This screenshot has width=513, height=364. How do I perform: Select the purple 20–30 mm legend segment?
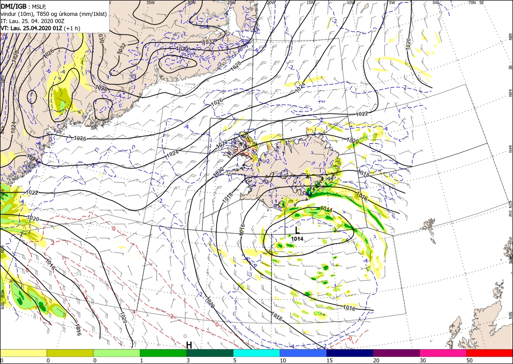point(397,353)
